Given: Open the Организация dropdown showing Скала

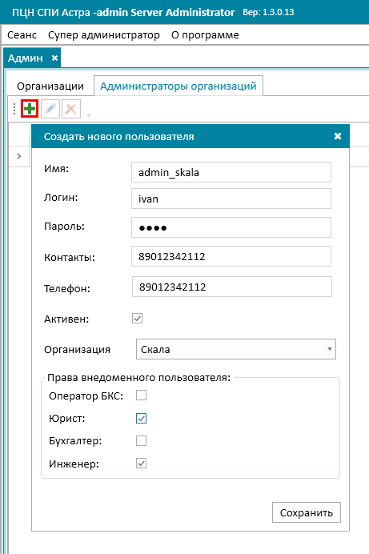Looking at the screenshot, I should 236,349.
